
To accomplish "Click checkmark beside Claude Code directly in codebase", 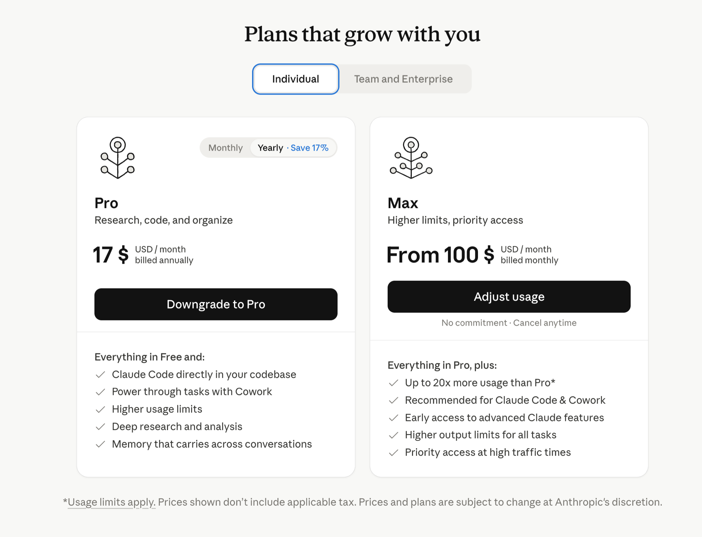I will (x=100, y=375).
